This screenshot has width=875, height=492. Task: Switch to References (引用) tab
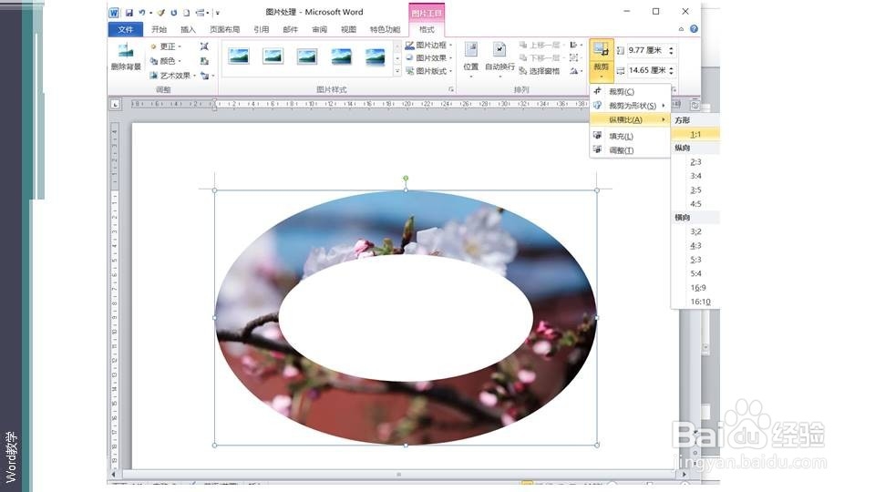pos(262,29)
